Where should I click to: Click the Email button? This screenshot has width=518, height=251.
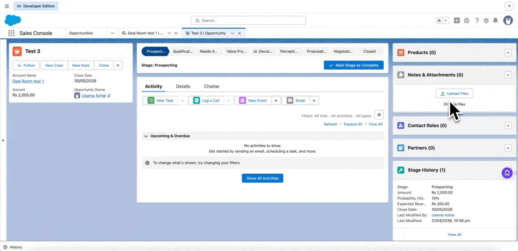(296, 100)
